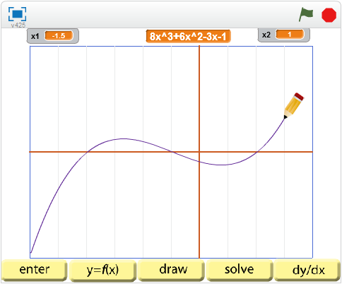Select the 8x^3+6x^2-3x-1 formula display
This screenshot has height=284, width=342.
point(188,36)
